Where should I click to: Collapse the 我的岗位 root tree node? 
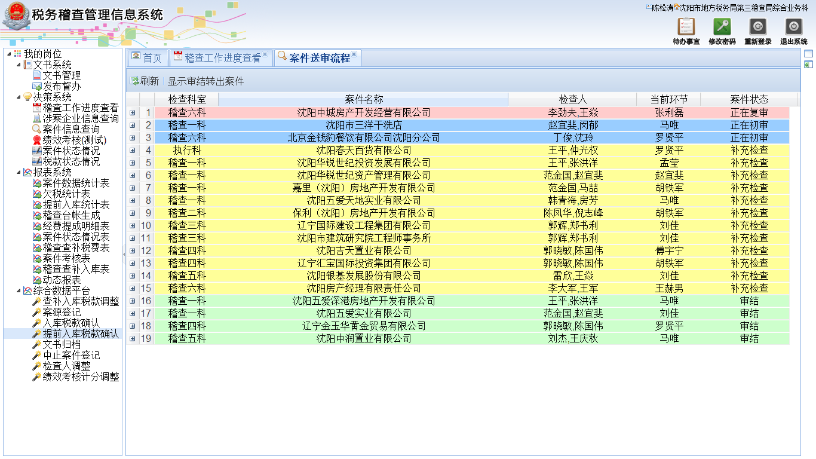(x=8, y=54)
